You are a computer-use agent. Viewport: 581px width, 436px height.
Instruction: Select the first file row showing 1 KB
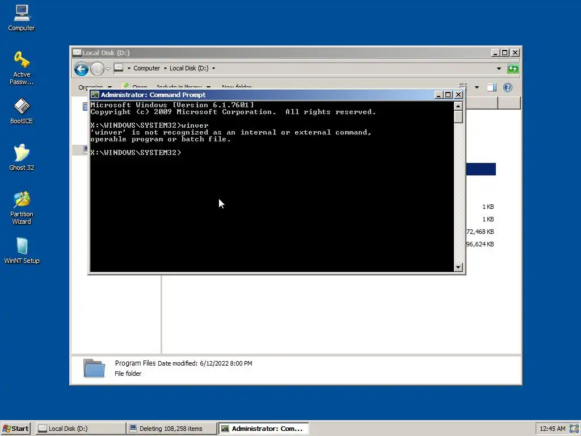coord(481,207)
